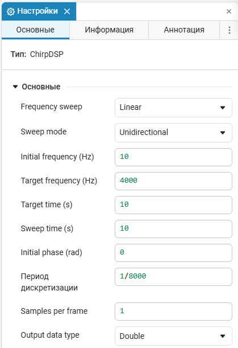This screenshot has width=238, height=348.
Task: Click the Samples per frame field
Action: pyautogui.click(x=173, y=312)
